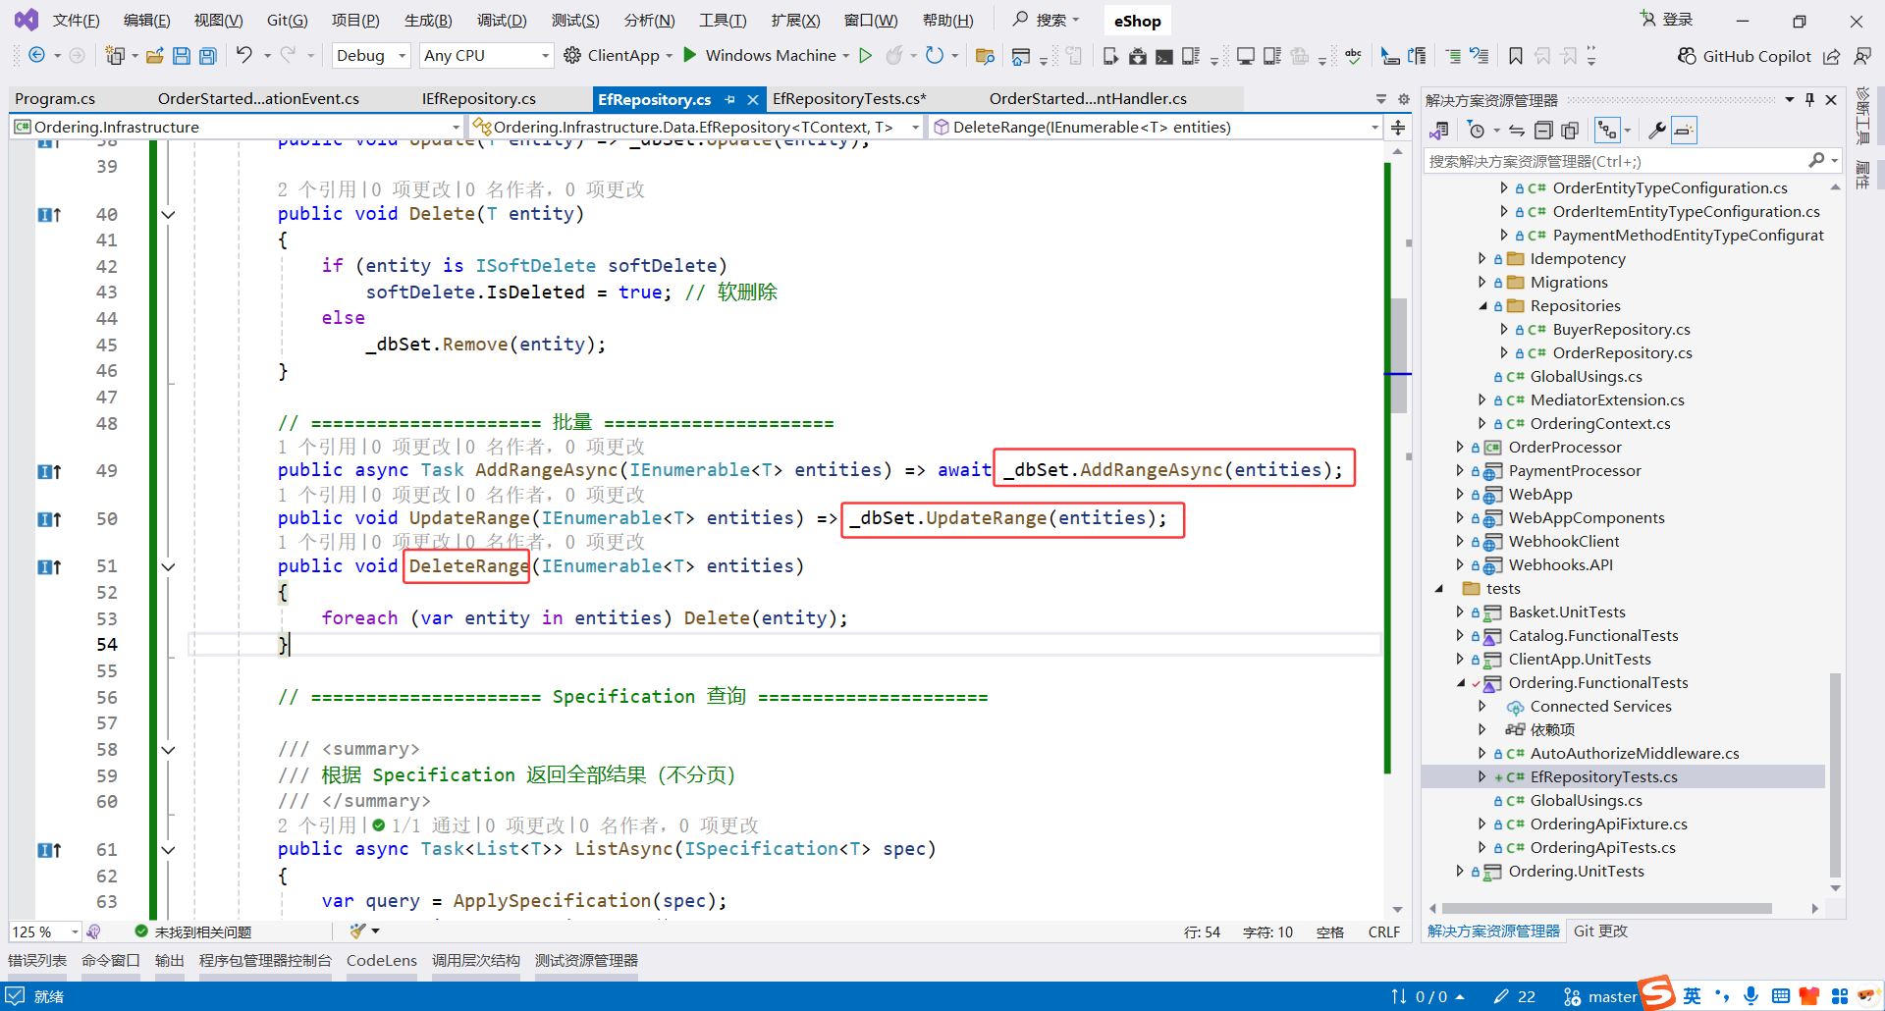Screen dimensions: 1885x1011
Task: Click the sign-in 登录 button
Action: coord(1667,20)
